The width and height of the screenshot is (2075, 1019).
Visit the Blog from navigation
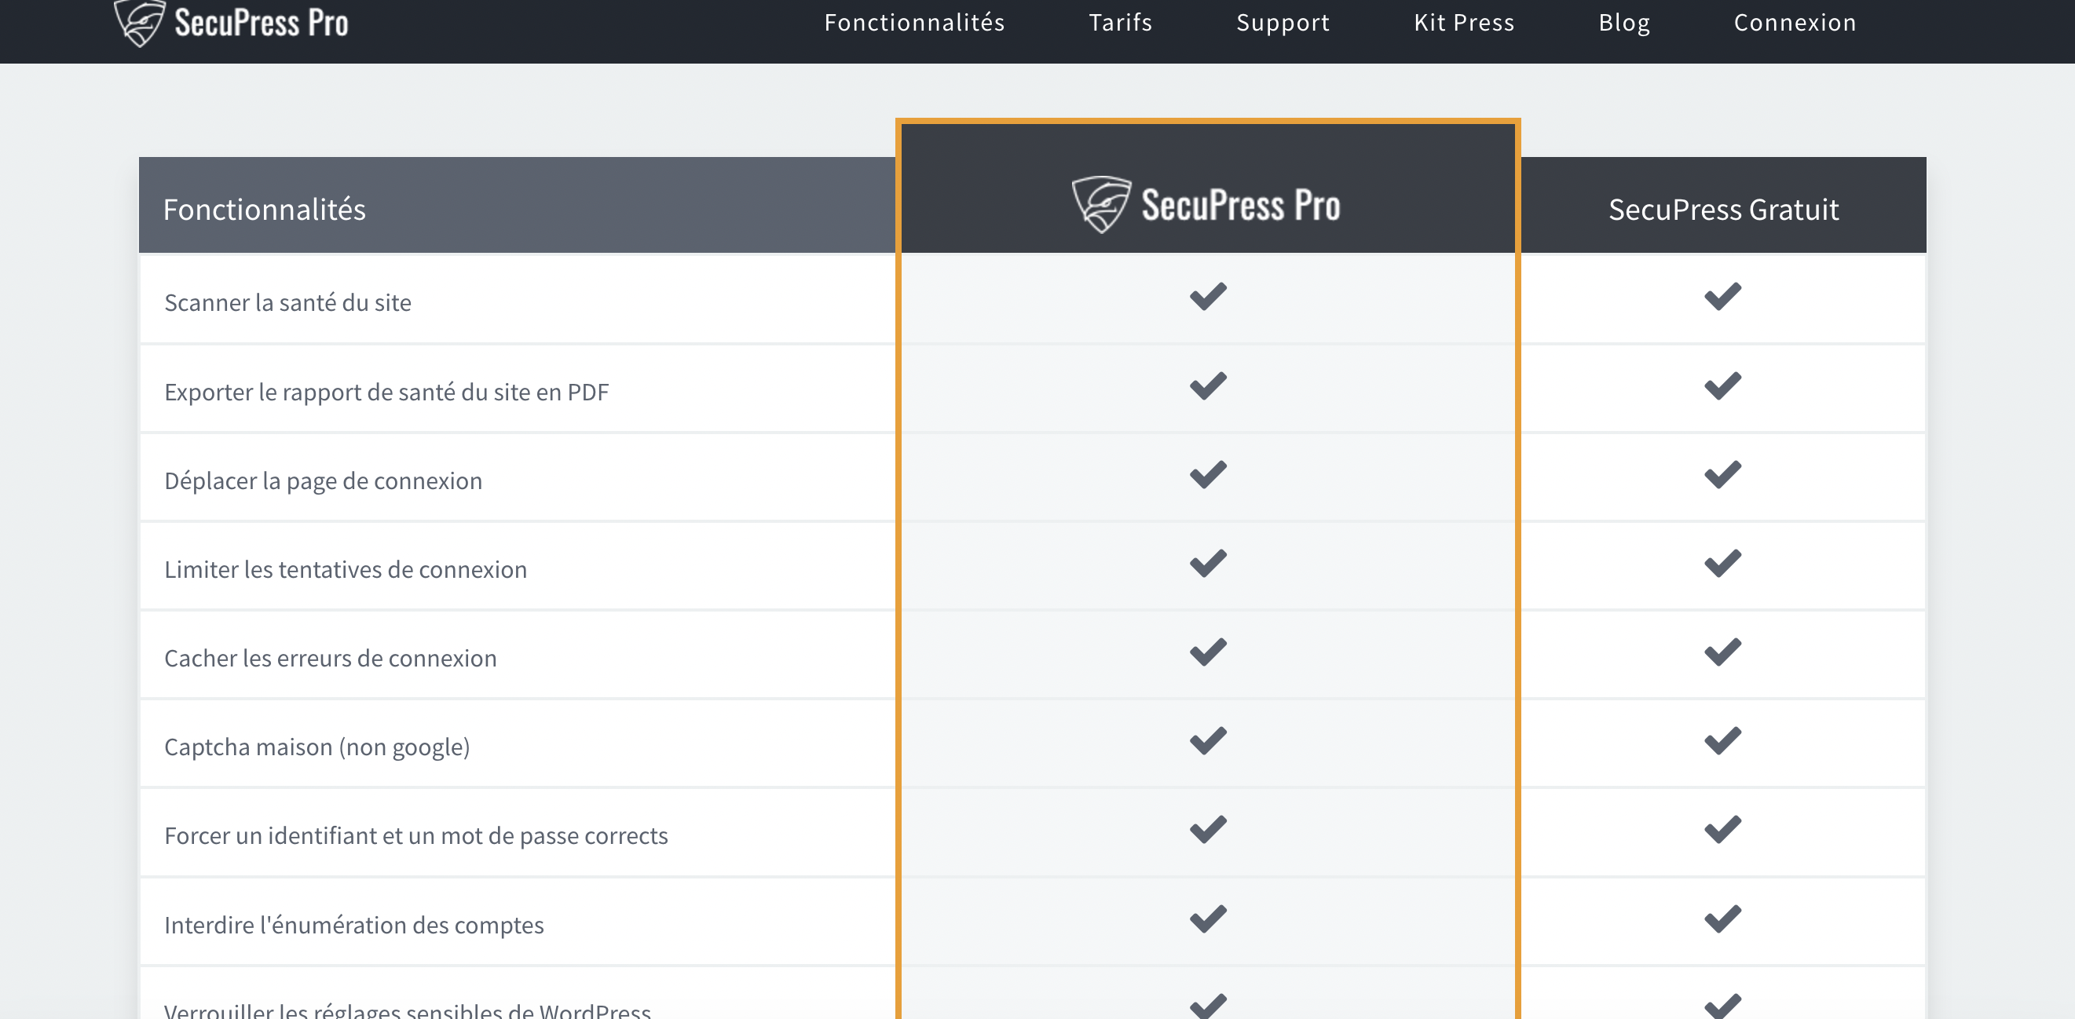(1624, 23)
